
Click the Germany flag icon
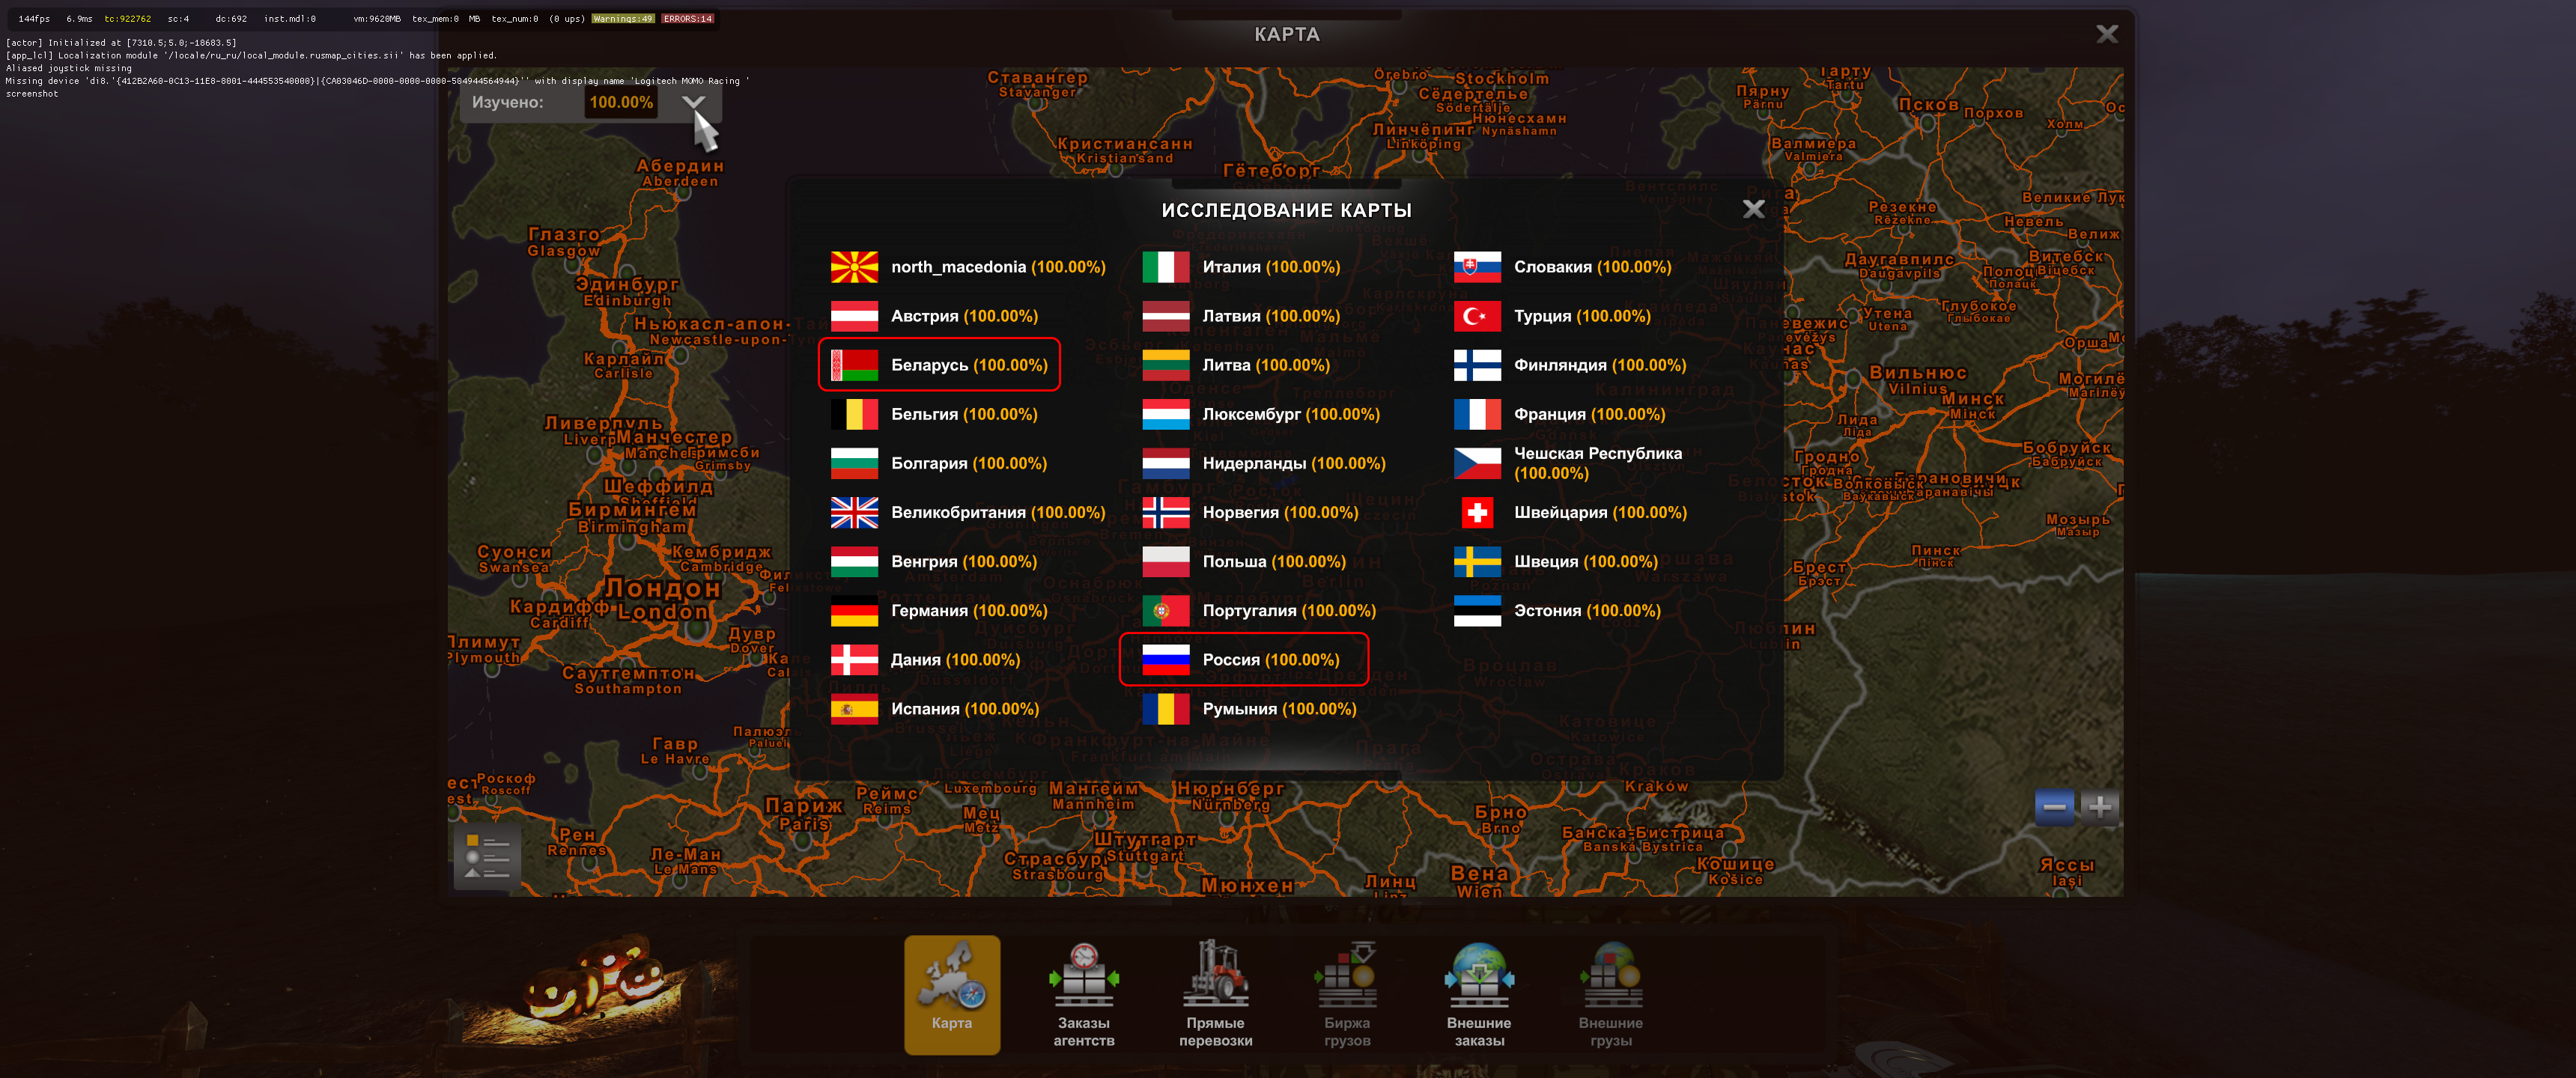point(854,610)
